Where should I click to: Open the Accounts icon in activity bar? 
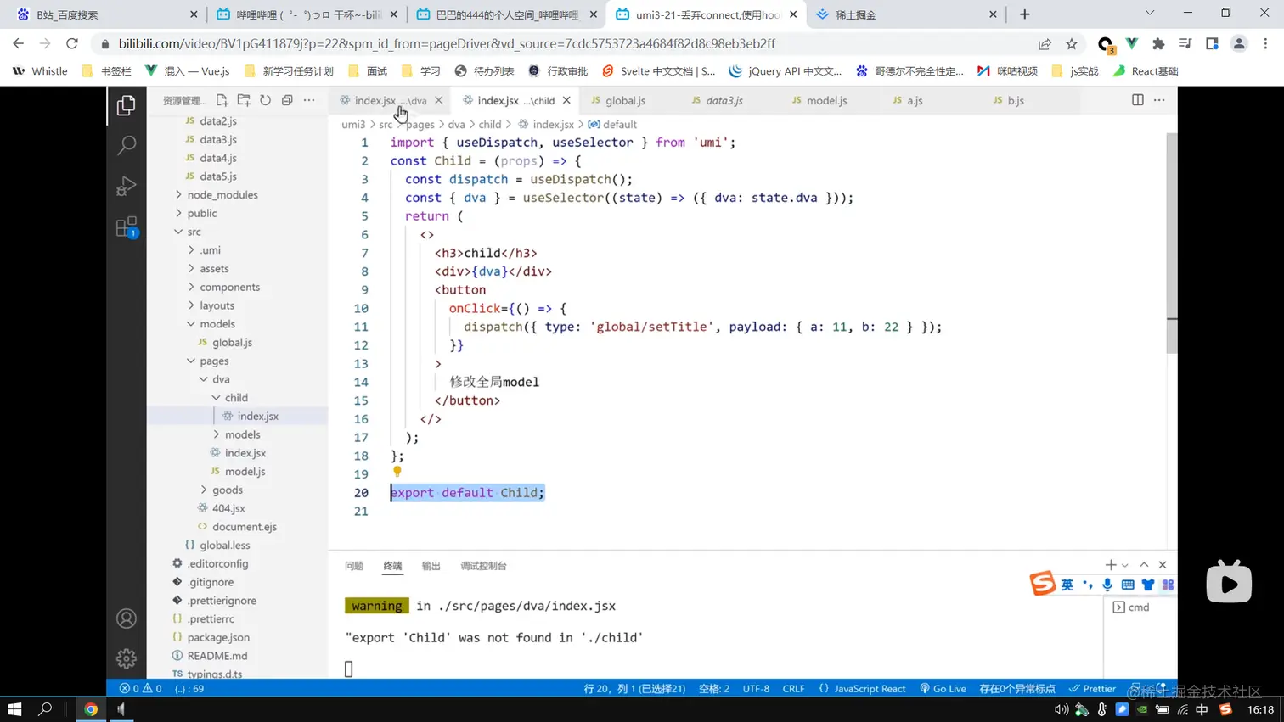point(127,618)
